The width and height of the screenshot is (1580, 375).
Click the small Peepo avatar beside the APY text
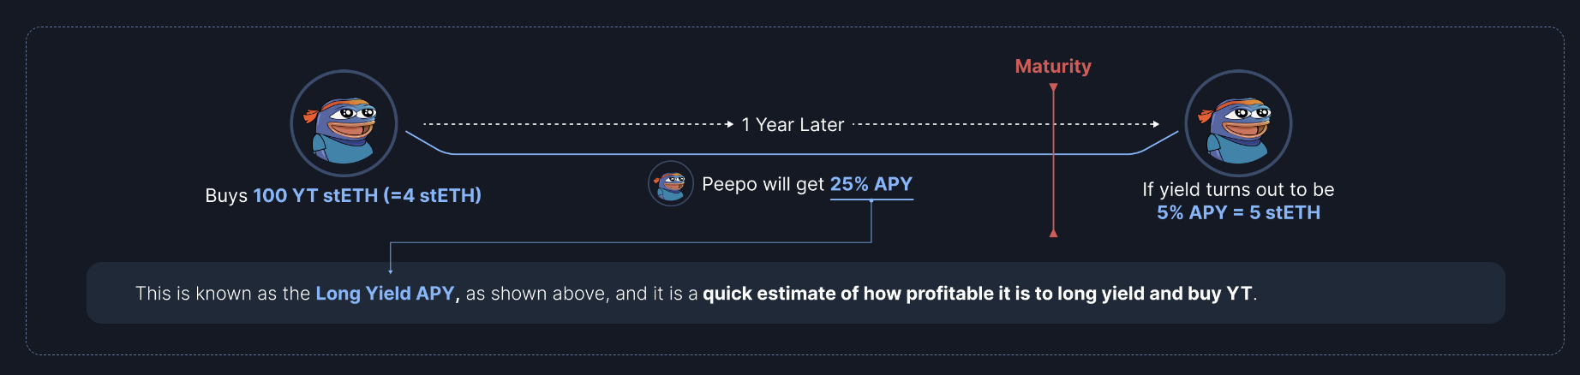coord(671,183)
